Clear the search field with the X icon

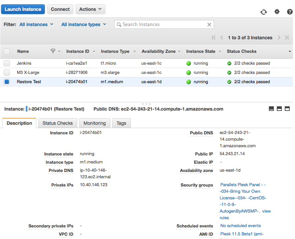209,24
